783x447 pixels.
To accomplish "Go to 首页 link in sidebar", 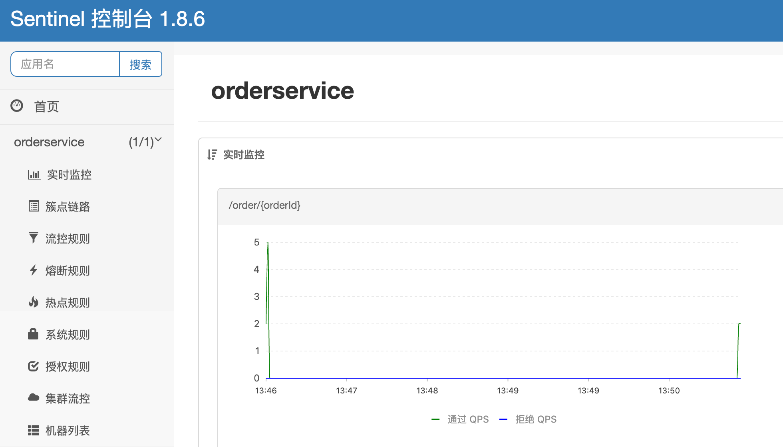I will click(x=46, y=106).
